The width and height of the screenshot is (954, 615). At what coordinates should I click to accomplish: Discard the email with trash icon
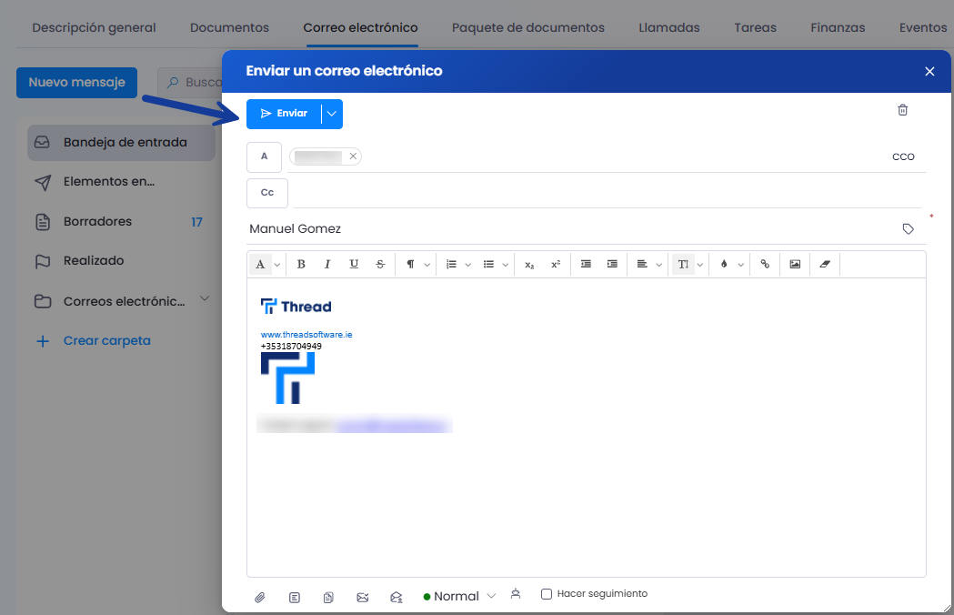point(903,110)
